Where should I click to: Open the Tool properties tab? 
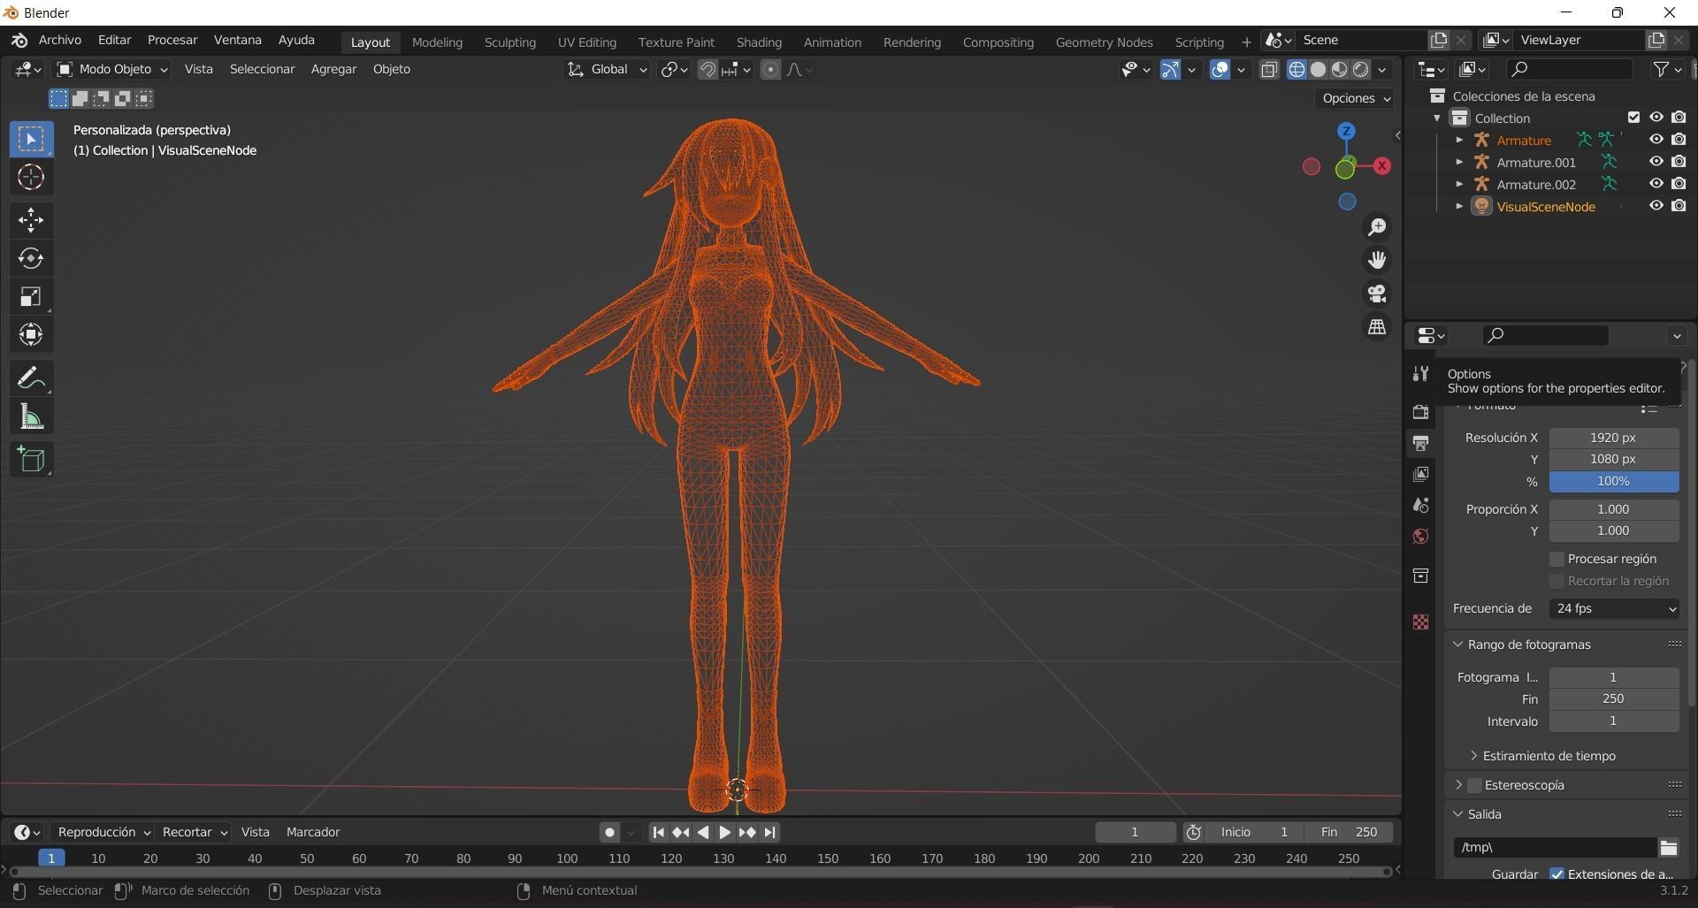coord(1420,374)
